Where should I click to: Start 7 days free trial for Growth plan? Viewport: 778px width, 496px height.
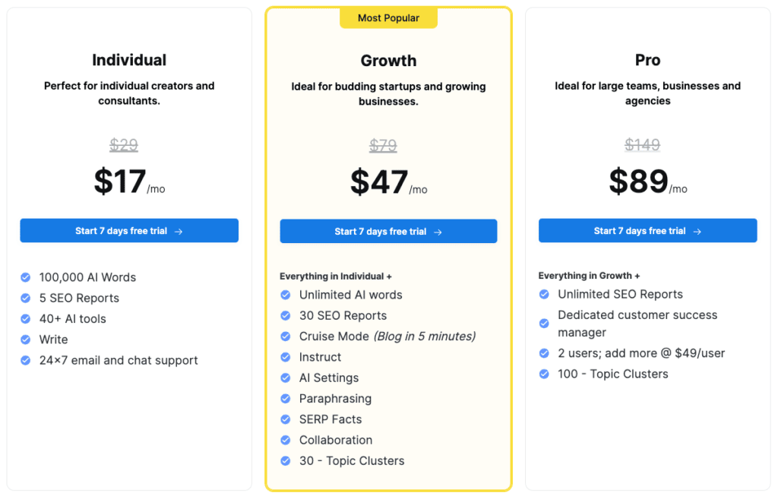pyautogui.click(x=388, y=231)
